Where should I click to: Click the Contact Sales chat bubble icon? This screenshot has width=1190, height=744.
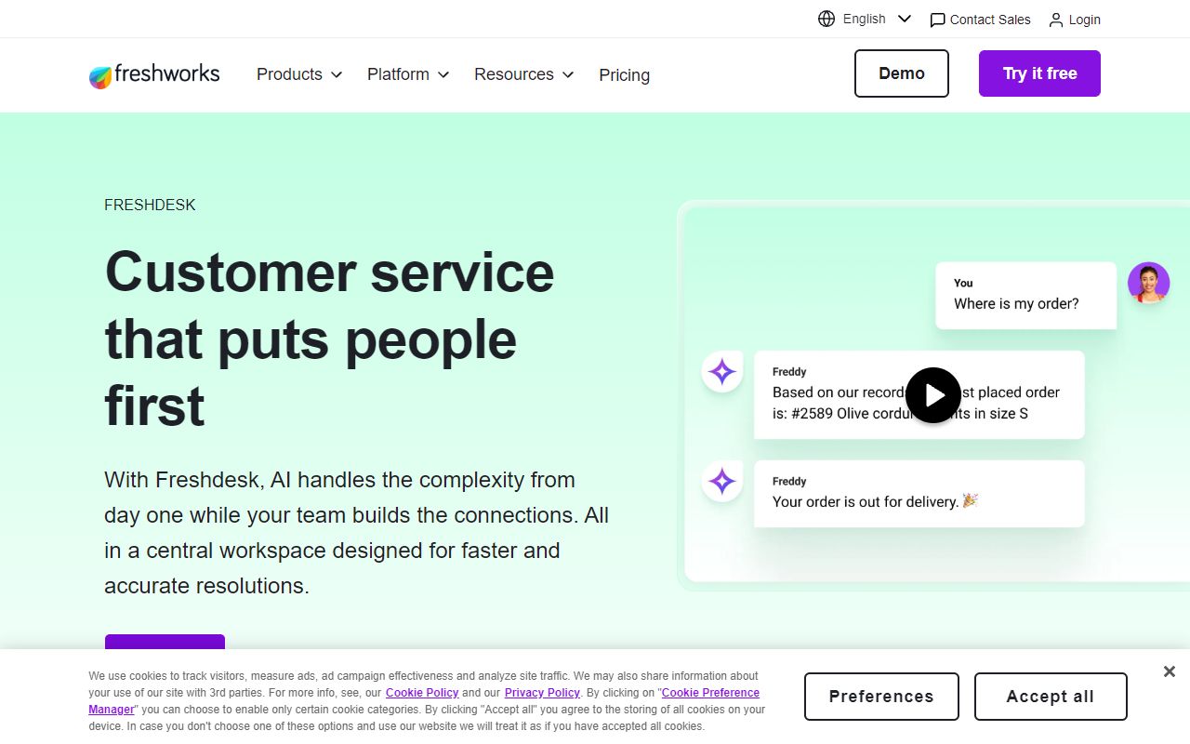point(937,19)
